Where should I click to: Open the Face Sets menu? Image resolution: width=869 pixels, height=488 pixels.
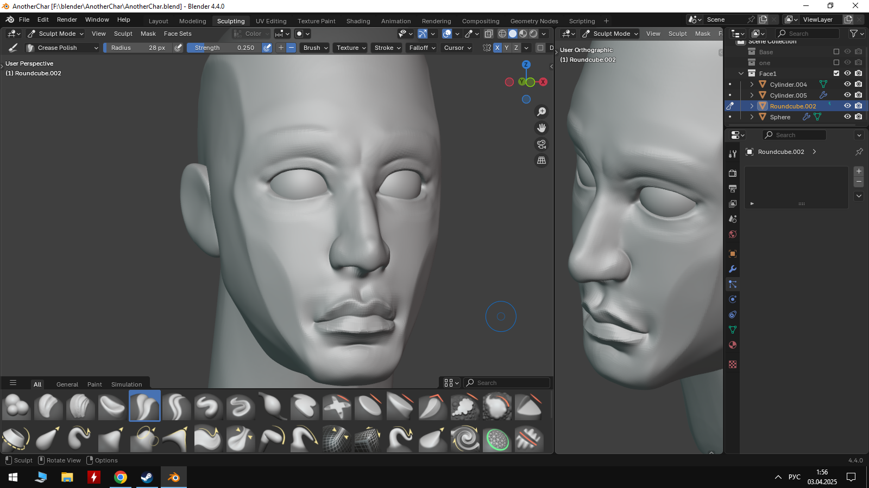(x=178, y=34)
